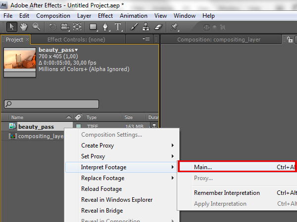
Task: Activate the Horizontal Type tool
Action: click(x=119, y=27)
